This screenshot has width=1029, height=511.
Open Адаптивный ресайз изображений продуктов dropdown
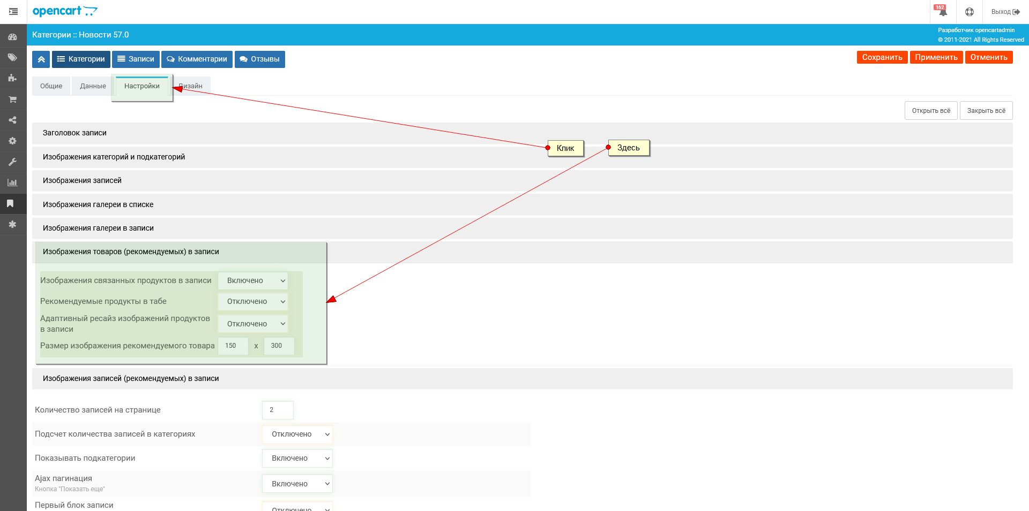(x=253, y=324)
